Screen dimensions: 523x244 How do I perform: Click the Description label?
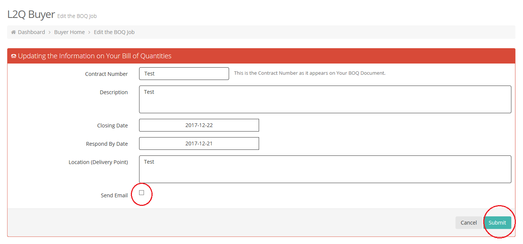tap(114, 92)
